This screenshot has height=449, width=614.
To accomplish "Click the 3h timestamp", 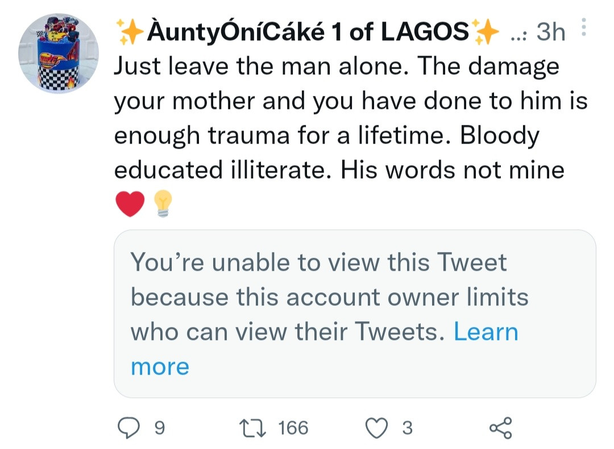I will click(551, 33).
